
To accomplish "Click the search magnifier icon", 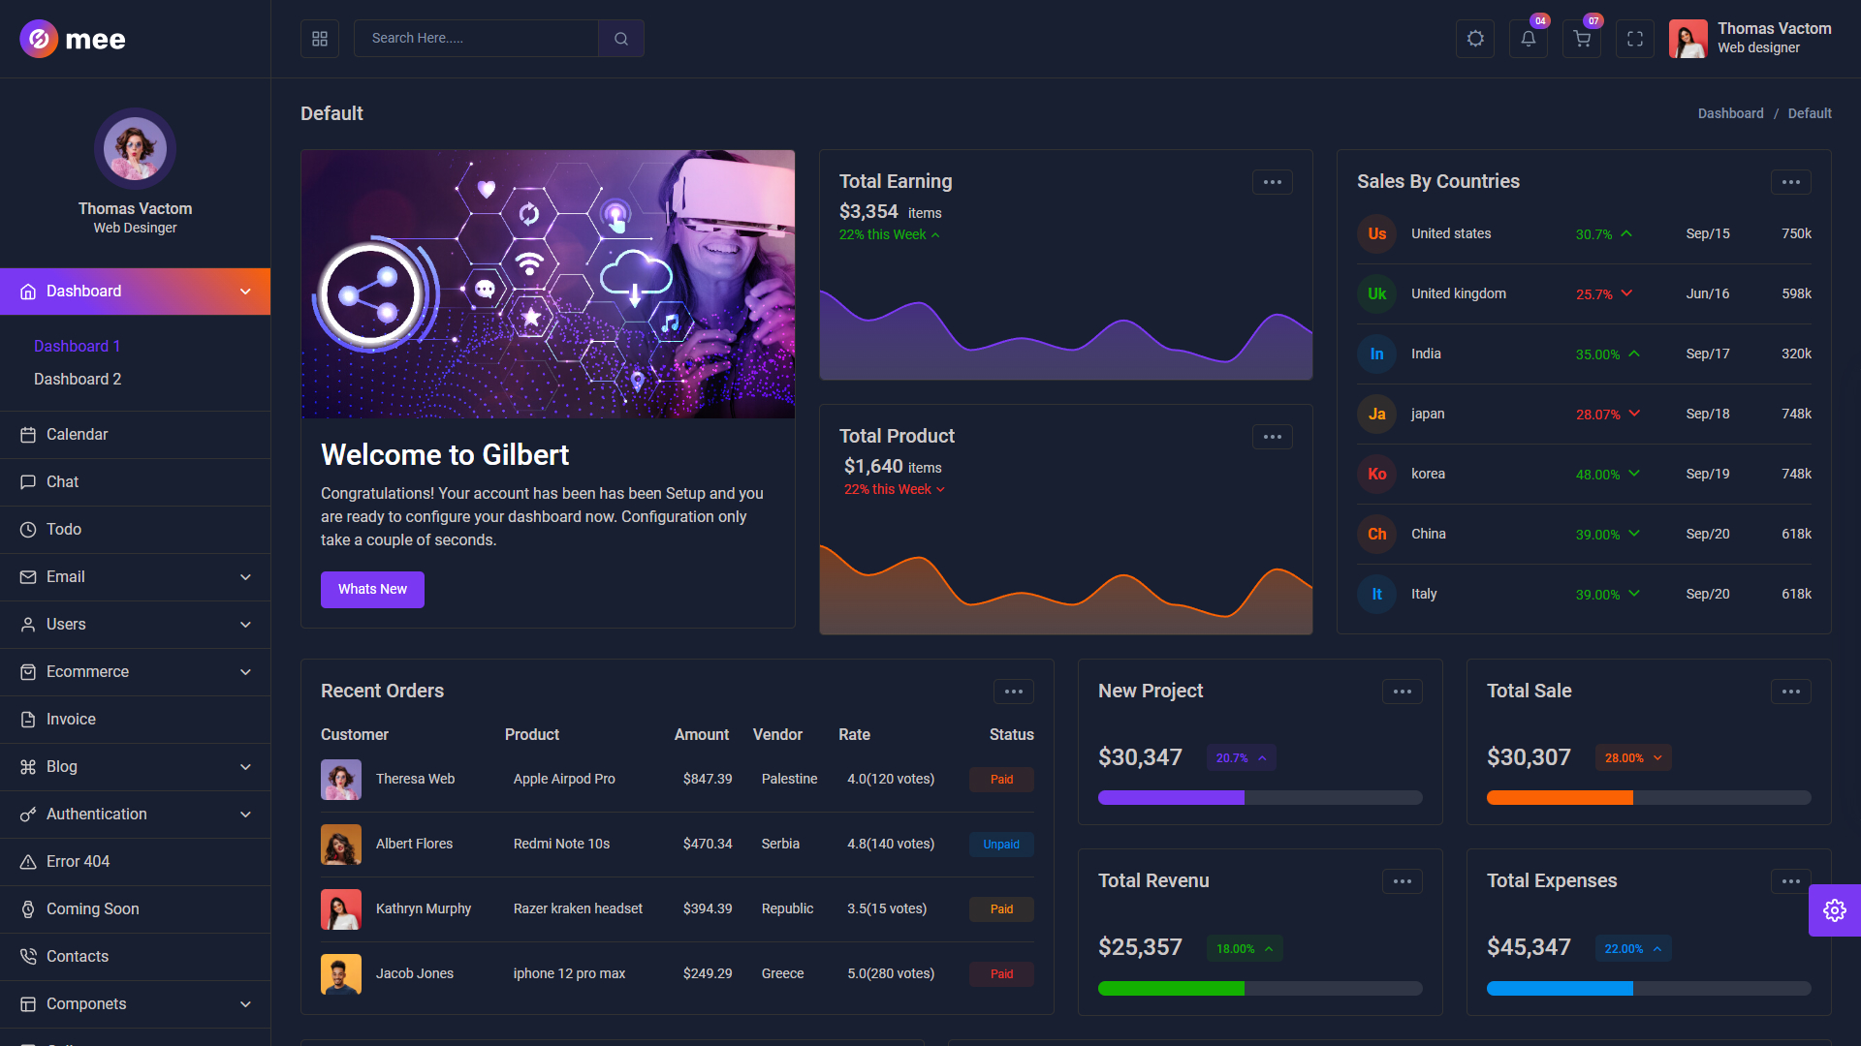I will pos(621,39).
